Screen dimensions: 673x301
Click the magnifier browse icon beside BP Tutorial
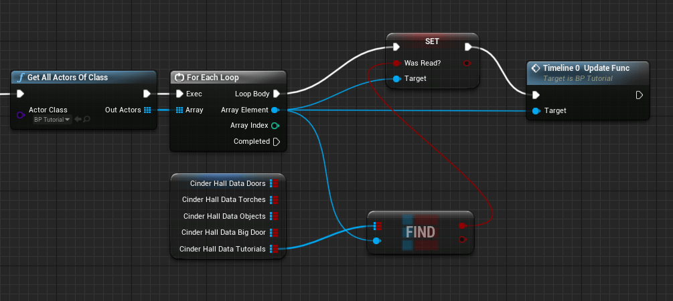(87, 119)
